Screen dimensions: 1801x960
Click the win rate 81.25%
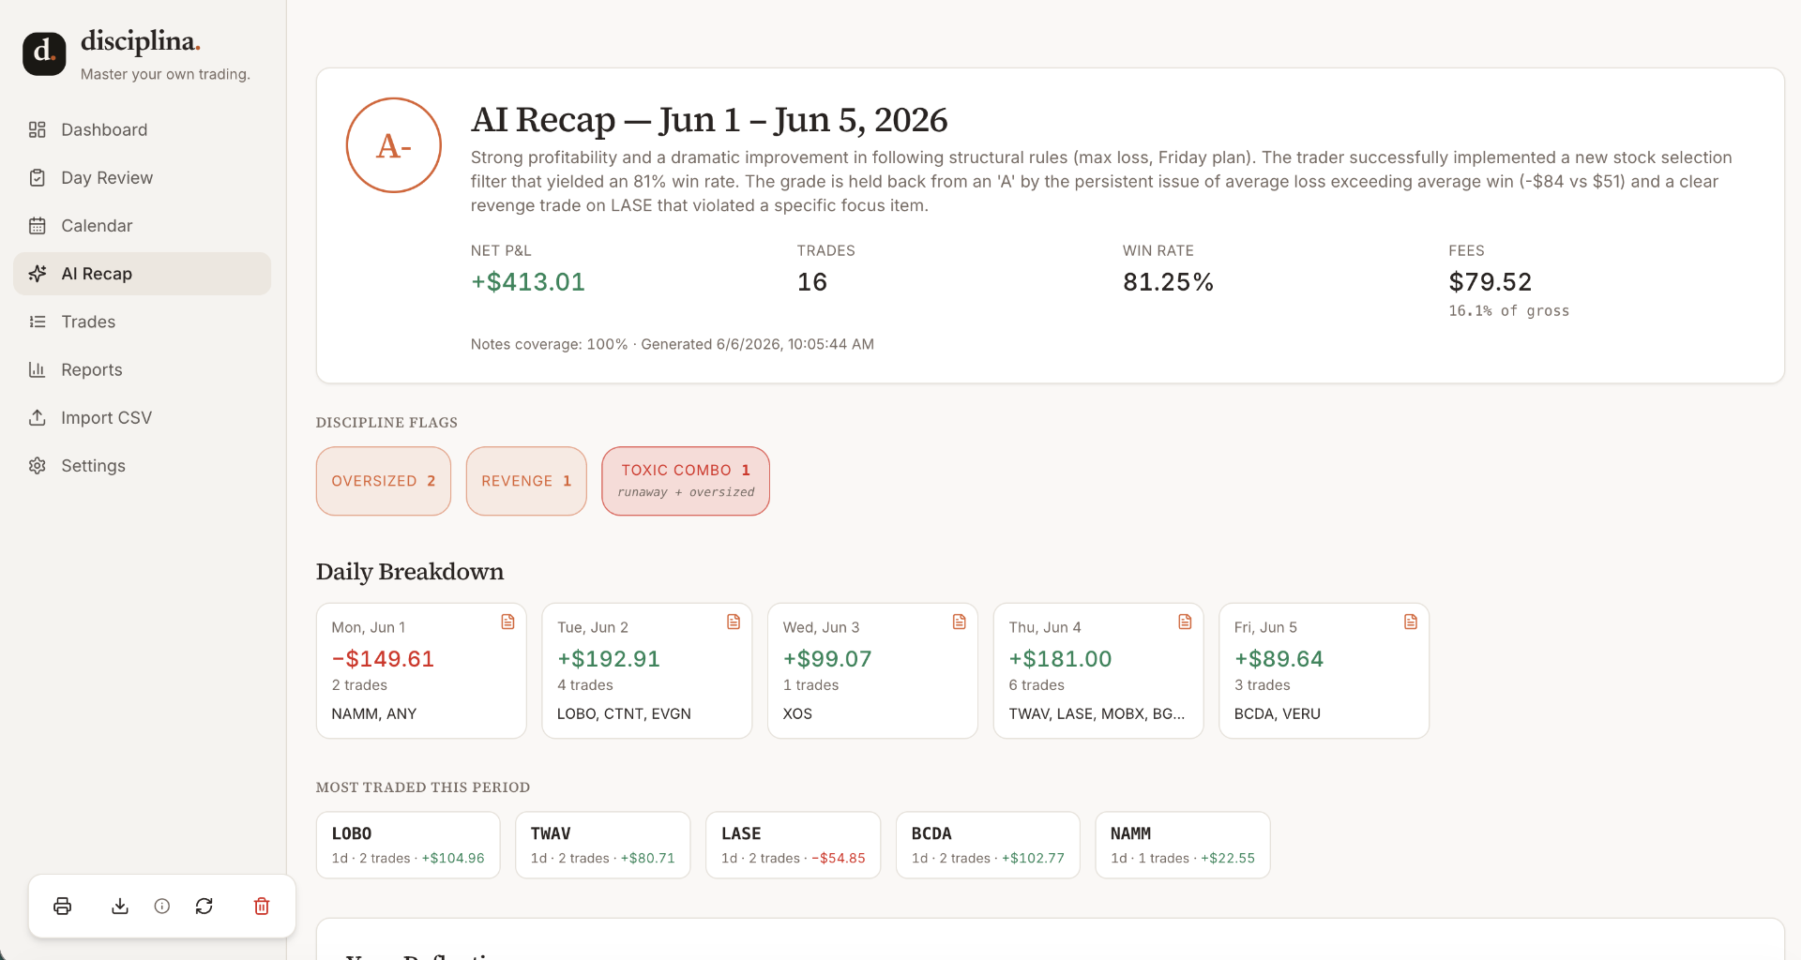pos(1168,282)
